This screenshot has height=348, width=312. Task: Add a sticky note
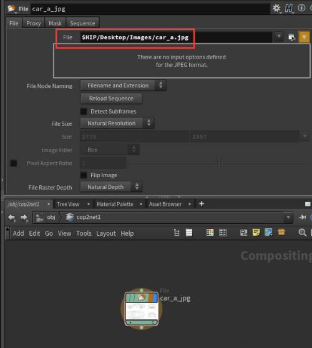256,233
